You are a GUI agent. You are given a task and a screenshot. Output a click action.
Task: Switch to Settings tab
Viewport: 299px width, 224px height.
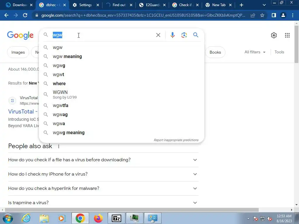click(86, 5)
